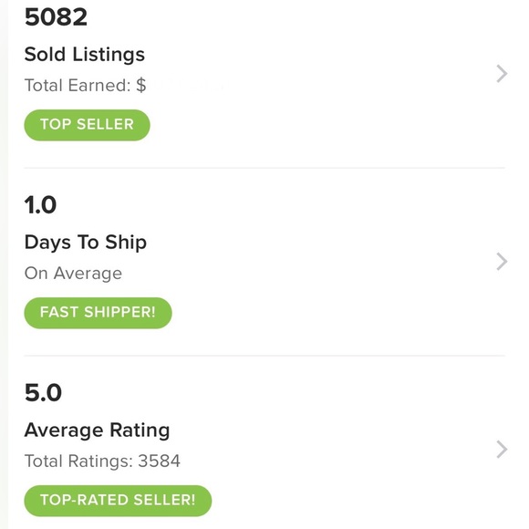529x529 pixels.
Task: Select the Average Rating heading
Action: point(97,430)
